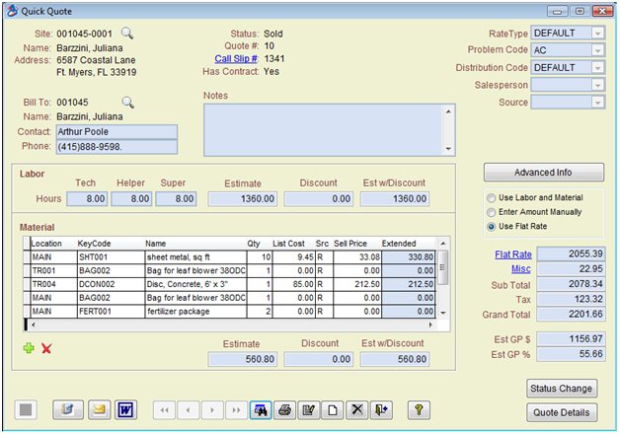This screenshot has height=434, width=620.
Task: Click the find binoculars icon
Action: 261,409
